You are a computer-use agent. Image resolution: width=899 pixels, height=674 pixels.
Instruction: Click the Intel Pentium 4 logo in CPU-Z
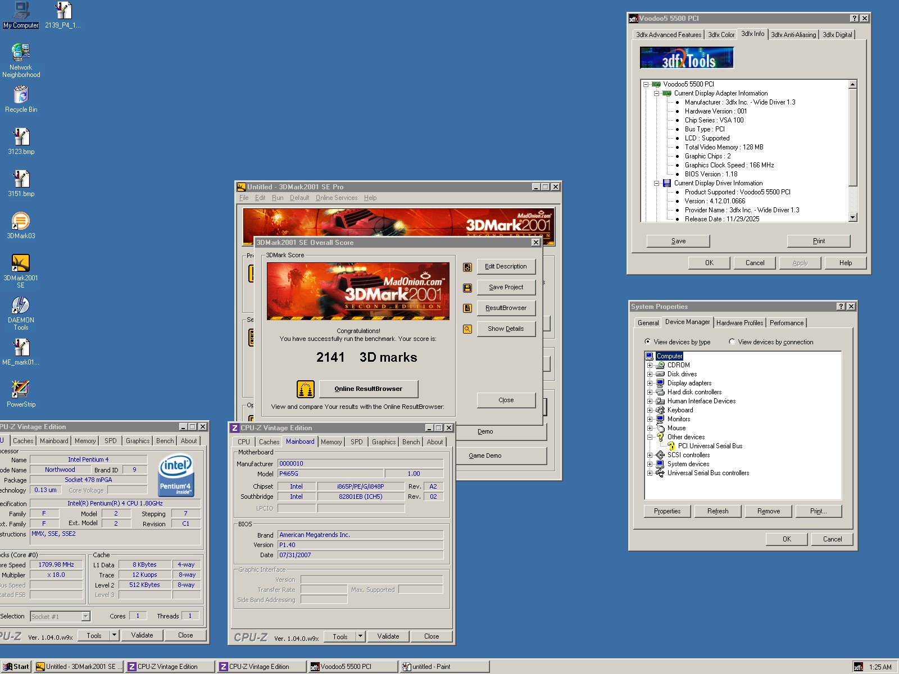(176, 476)
